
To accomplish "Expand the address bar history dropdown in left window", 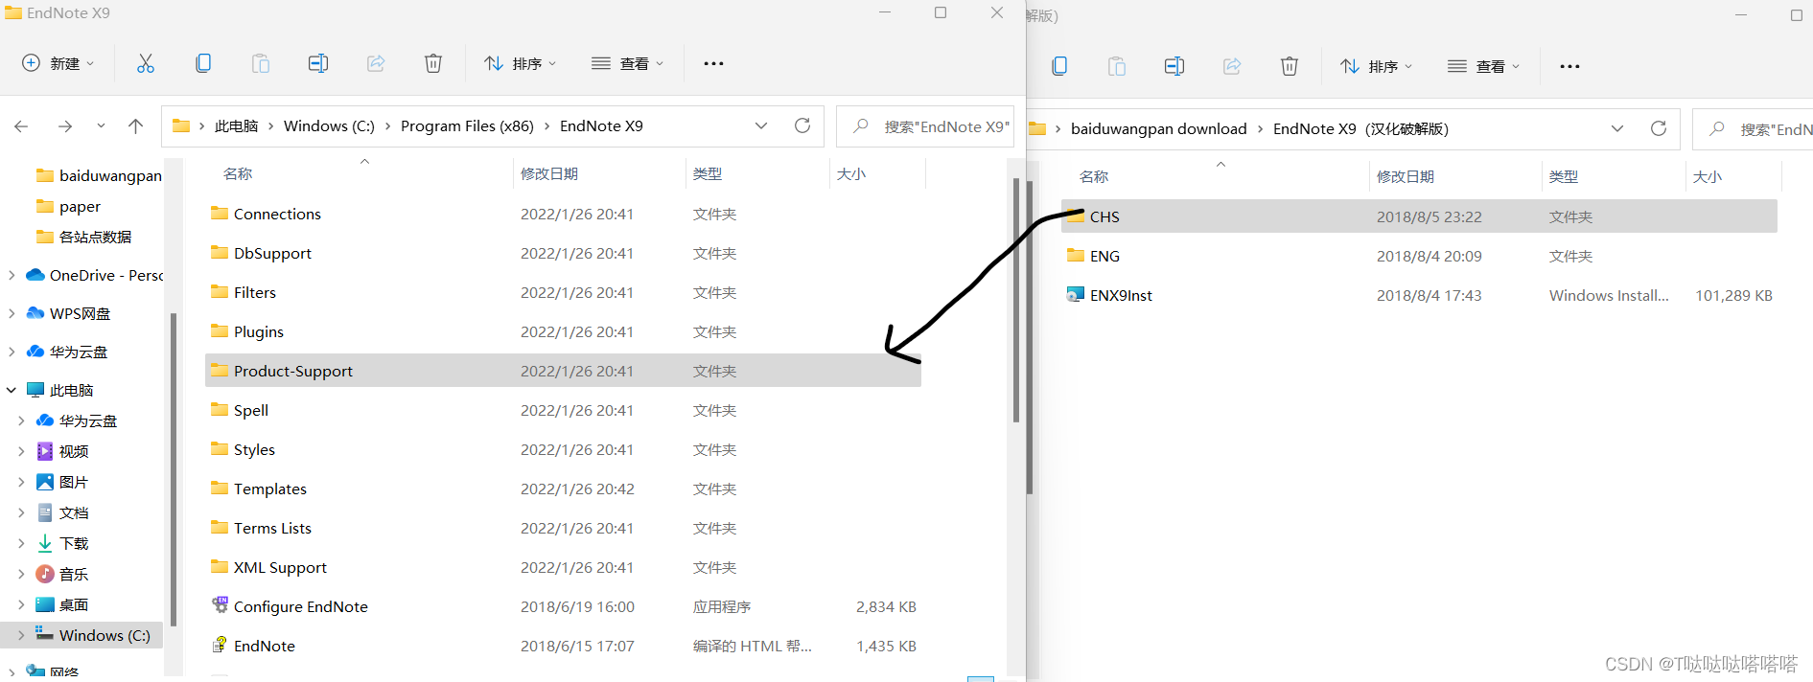I will tap(761, 125).
